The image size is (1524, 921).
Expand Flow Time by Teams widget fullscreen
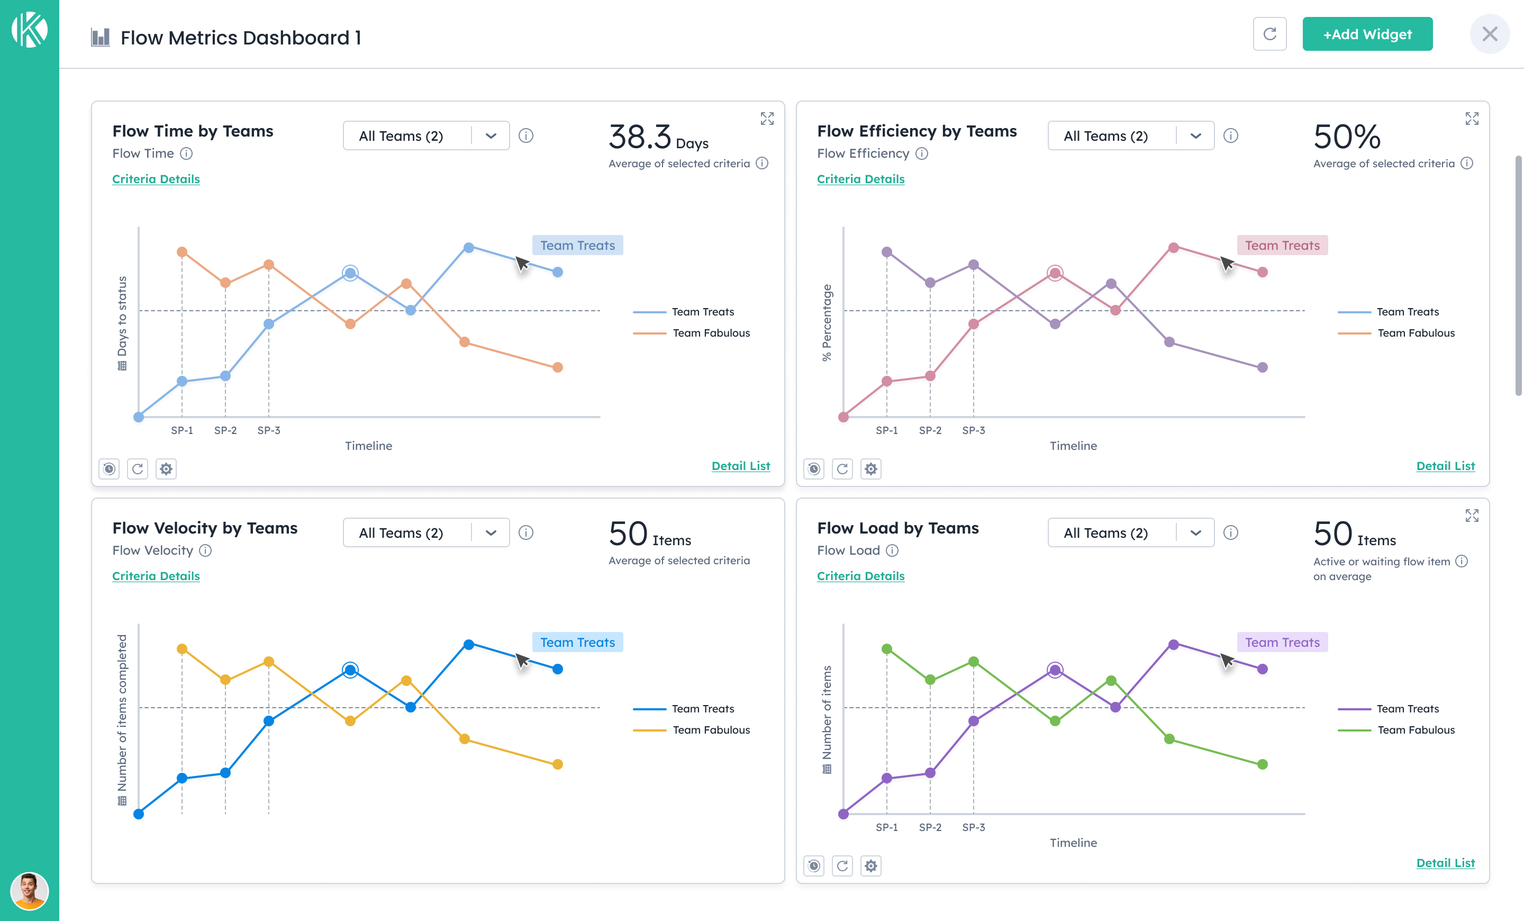point(767,119)
